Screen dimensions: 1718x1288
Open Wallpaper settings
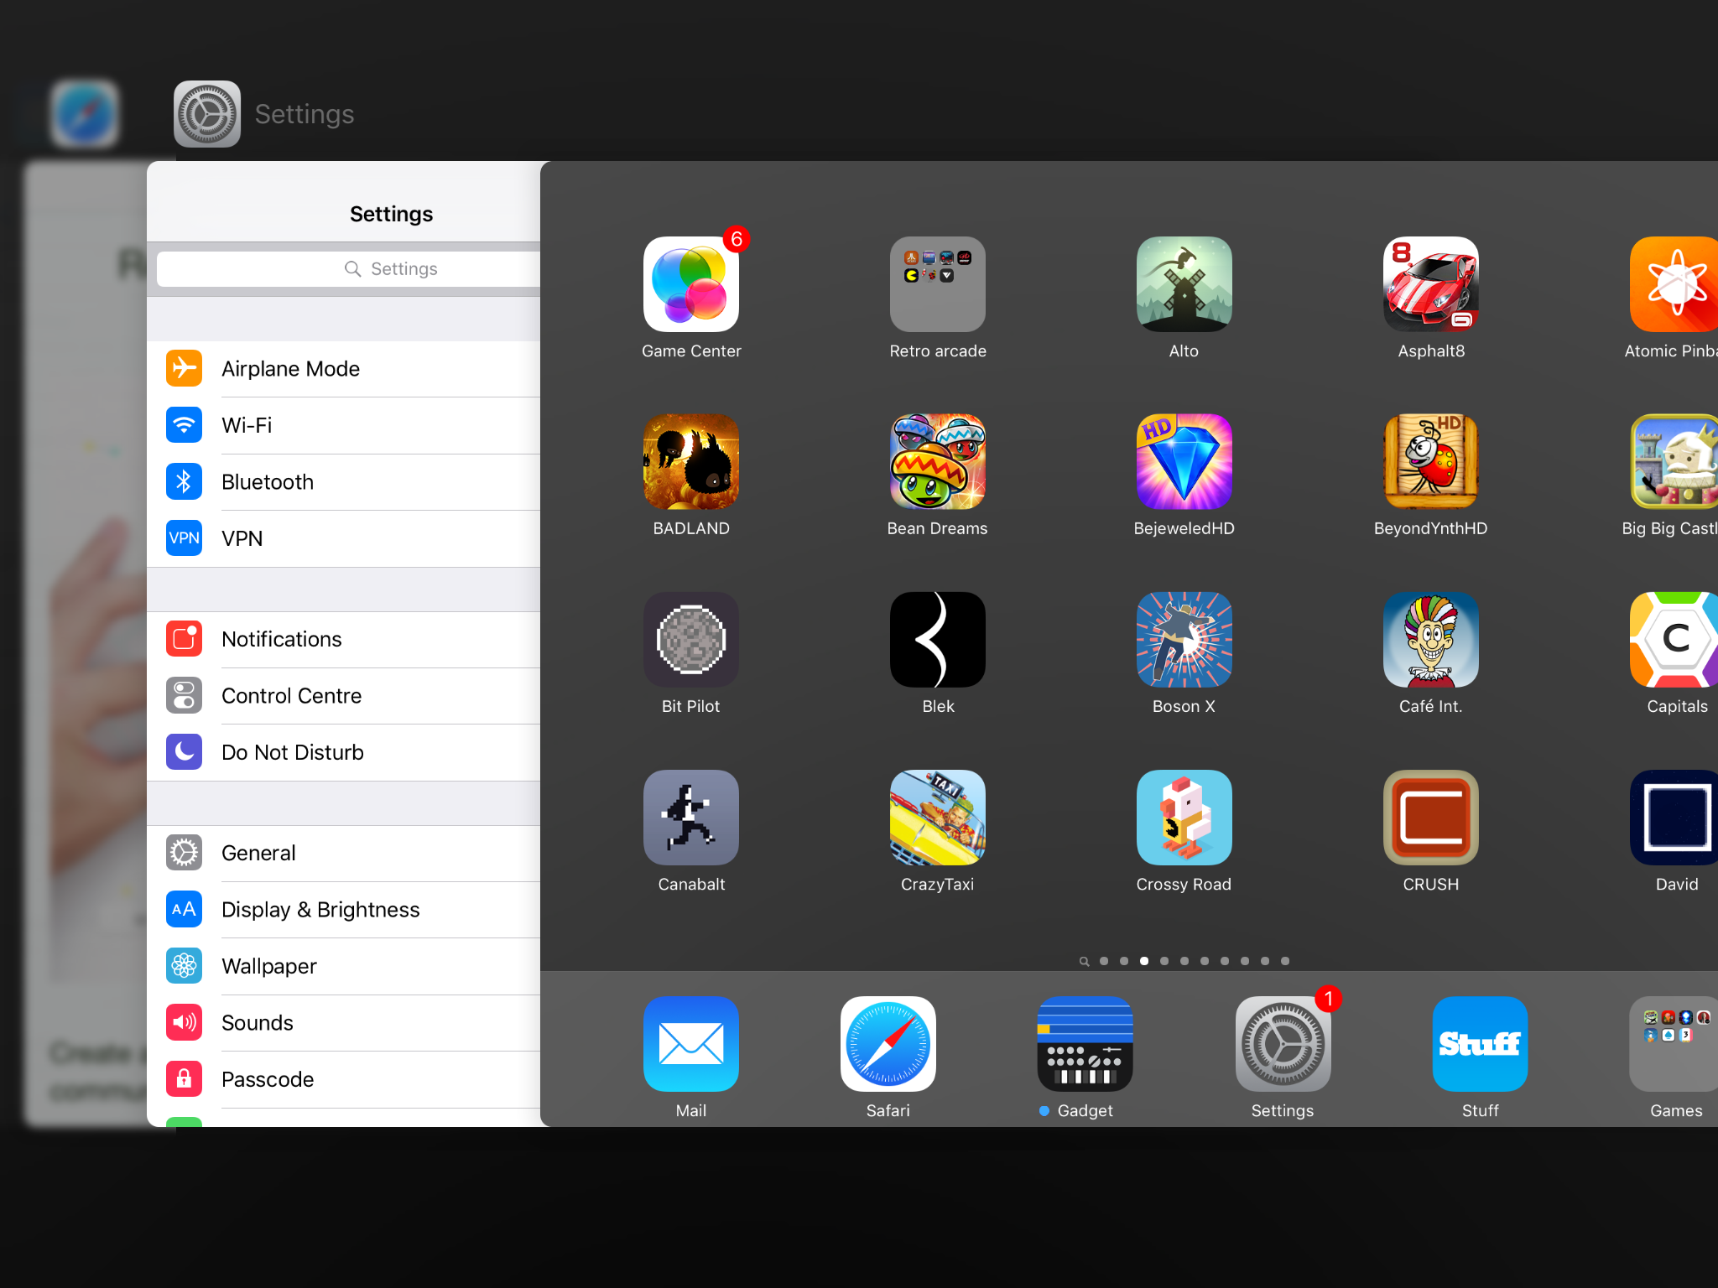pos(344,966)
